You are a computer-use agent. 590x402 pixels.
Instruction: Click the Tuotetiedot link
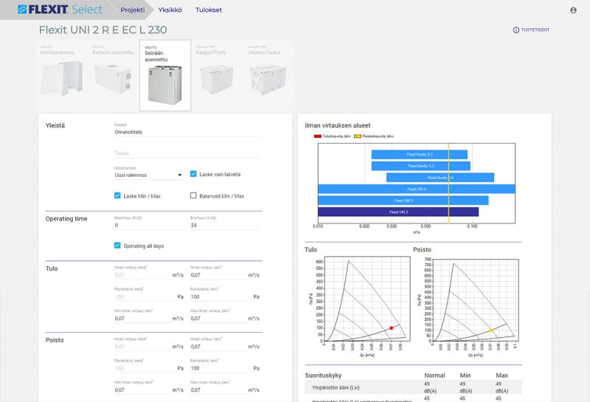535,30
